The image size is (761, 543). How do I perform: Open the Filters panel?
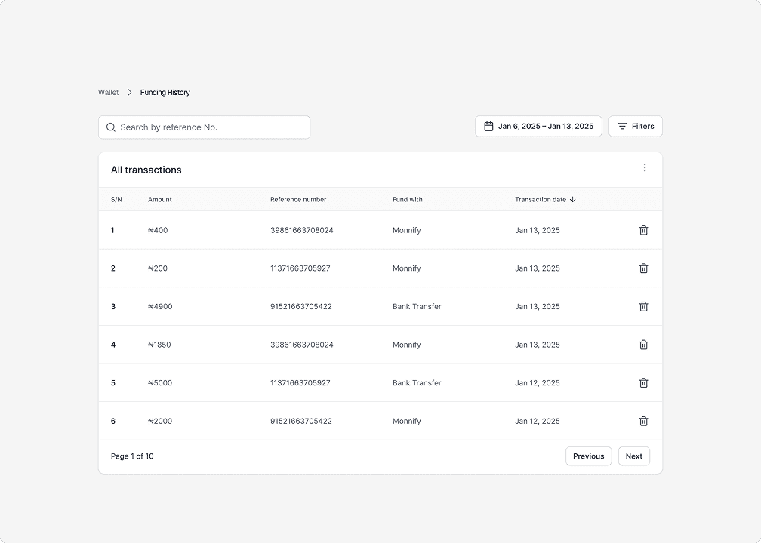click(x=636, y=127)
